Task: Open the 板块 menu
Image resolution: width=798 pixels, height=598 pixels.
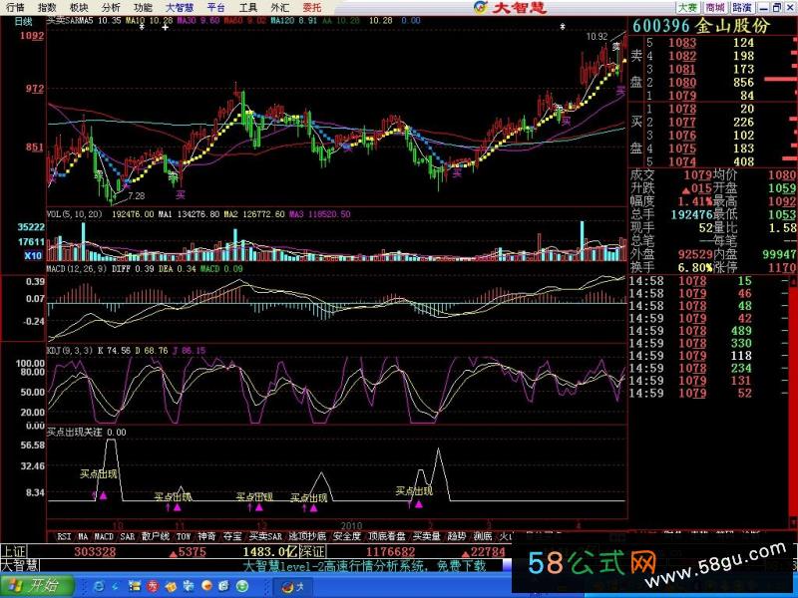Action: tap(79, 7)
